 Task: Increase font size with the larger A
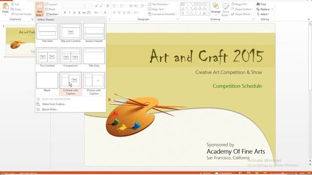click(x=97, y=6)
